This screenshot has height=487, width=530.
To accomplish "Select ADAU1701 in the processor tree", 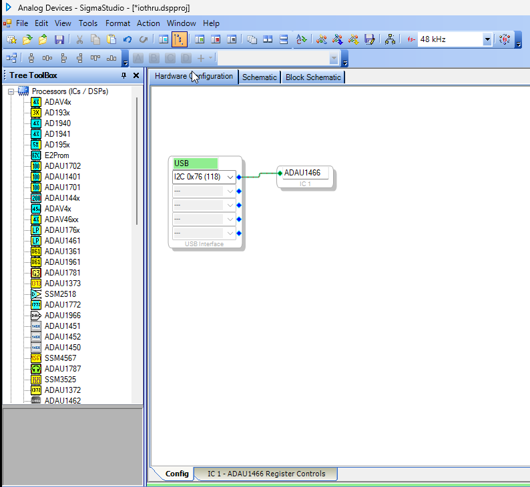I will (63, 187).
